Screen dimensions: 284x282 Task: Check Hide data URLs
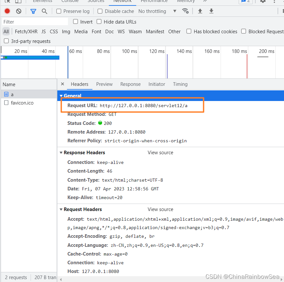tap(99, 22)
